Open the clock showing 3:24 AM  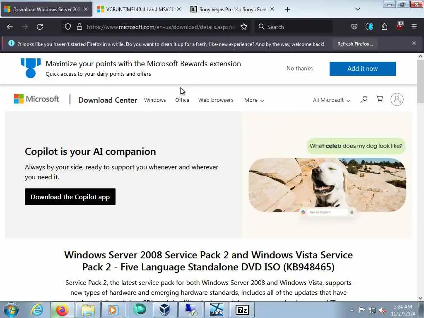click(403, 310)
